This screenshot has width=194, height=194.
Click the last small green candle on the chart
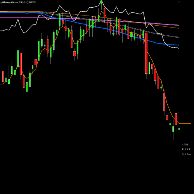(179, 129)
